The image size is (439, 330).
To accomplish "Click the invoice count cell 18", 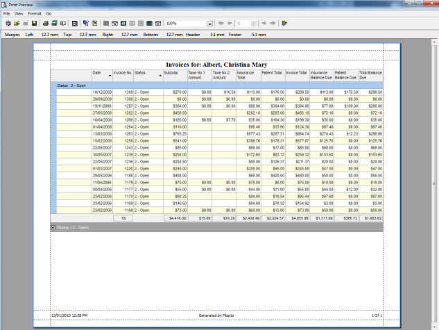I will pyautogui.click(x=123, y=218).
